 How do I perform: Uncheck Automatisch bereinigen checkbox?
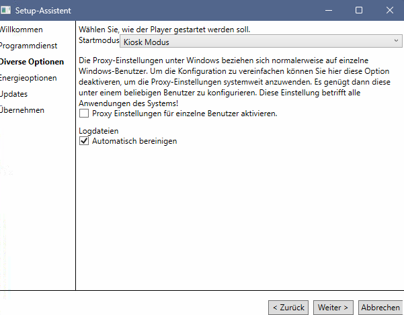(84, 141)
